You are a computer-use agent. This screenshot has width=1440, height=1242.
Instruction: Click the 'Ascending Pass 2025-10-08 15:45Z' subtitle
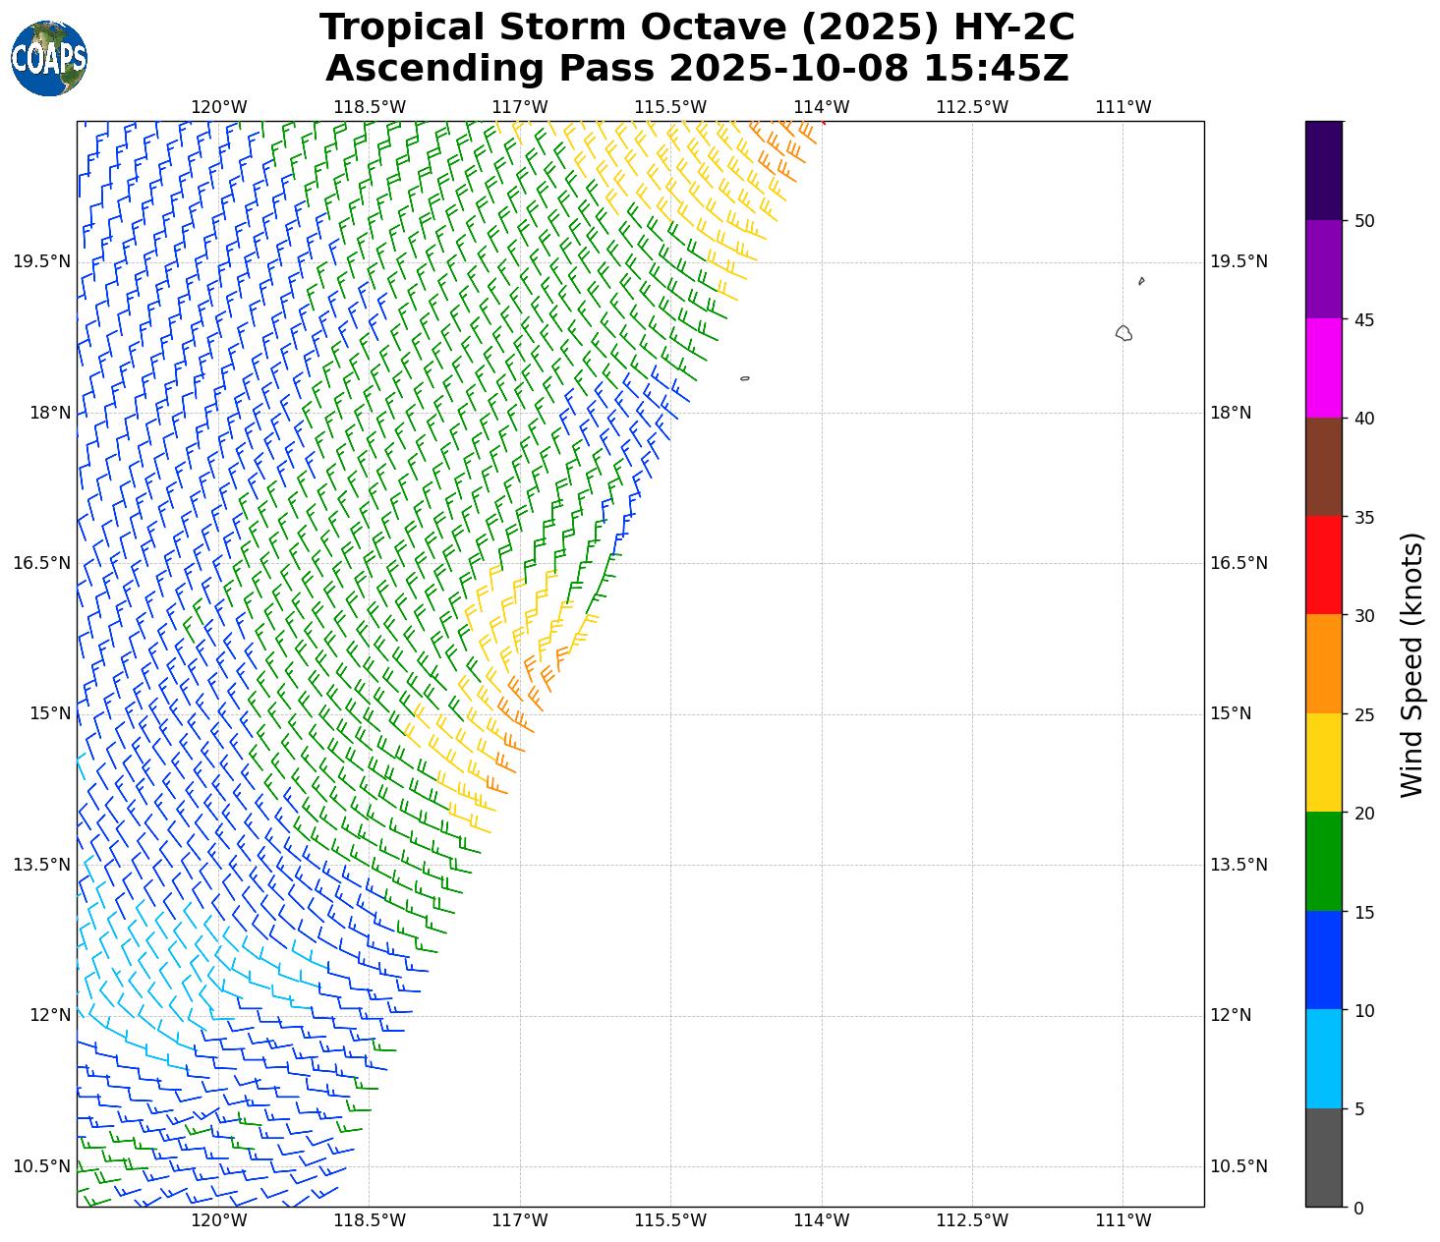(x=697, y=69)
